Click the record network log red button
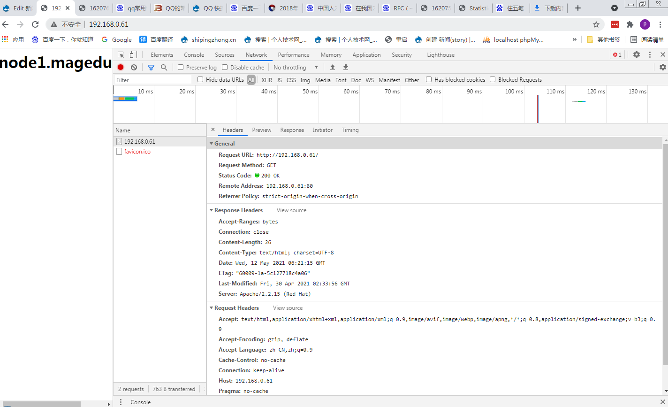Image resolution: width=668 pixels, height=407 pixels. 121,68
